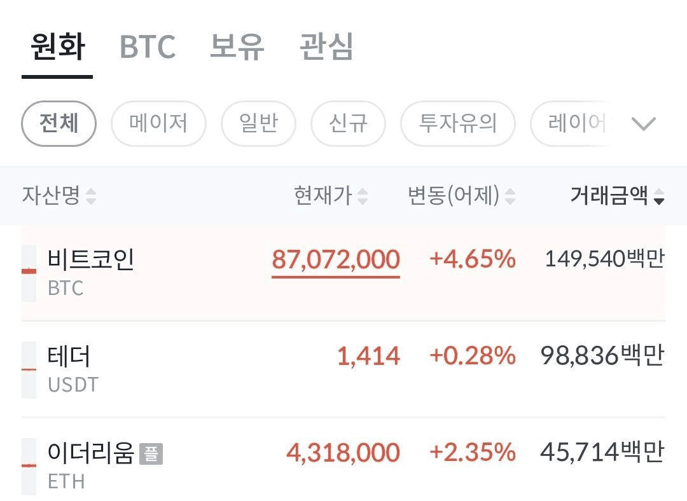Viewport: 687px width, 501px height.
Task: Open the 관심 favorites tab
Action: click(326, 46)
